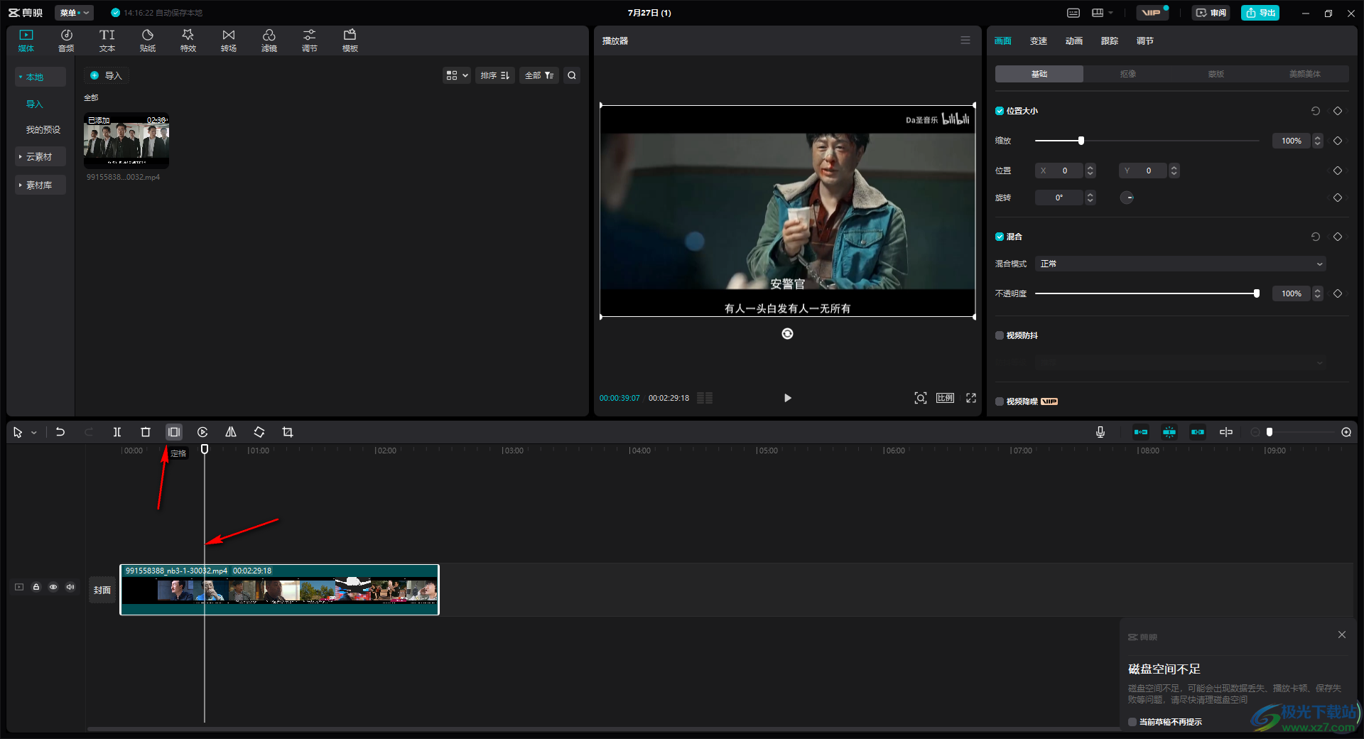Toggle the blend (混合) checkbox
Image resolution: width=1364 pixels, height=739 pixels.
[x=1000, y=237]
